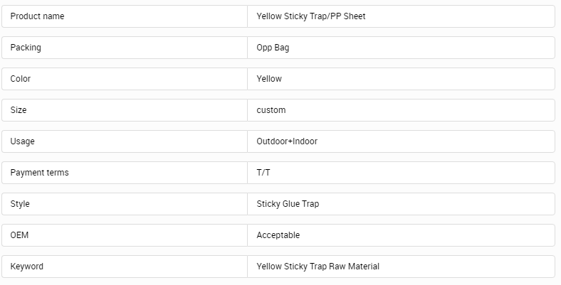Click the 'Color' label cell
The image size is (561, 285).
[x=21, y=79]
